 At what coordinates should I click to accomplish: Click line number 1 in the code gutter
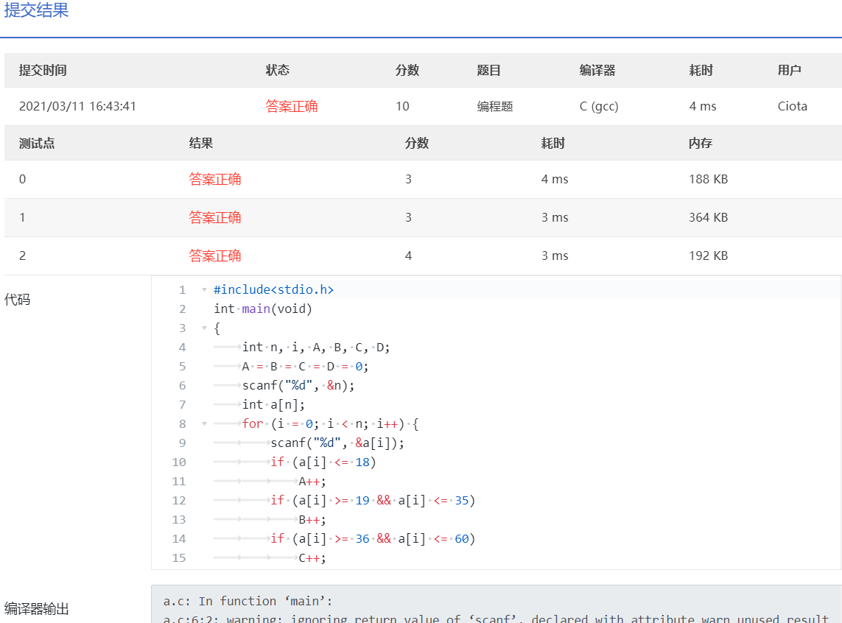point(182,289)
